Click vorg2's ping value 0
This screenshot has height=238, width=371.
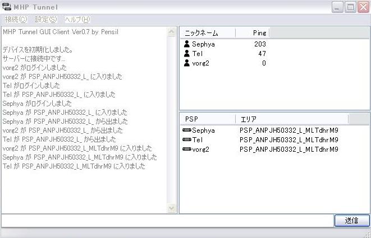(264, 63)
